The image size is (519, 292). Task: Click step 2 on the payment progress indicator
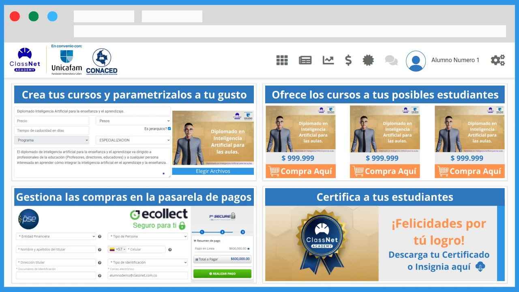[222, 232]
